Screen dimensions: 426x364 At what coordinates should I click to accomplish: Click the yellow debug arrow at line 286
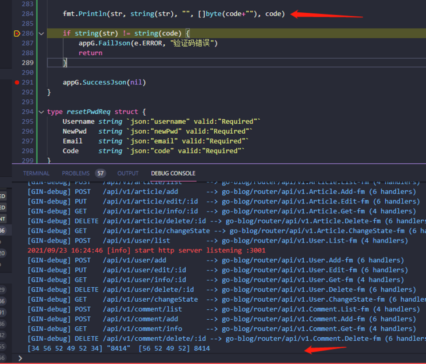click(17, 34)
